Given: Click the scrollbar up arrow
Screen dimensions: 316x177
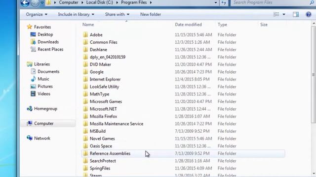Looking at the screenshot, I should (x=314, y=24).
